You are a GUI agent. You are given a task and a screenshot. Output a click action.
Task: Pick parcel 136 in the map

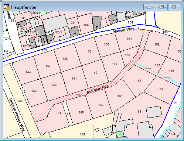click(89, 51)
